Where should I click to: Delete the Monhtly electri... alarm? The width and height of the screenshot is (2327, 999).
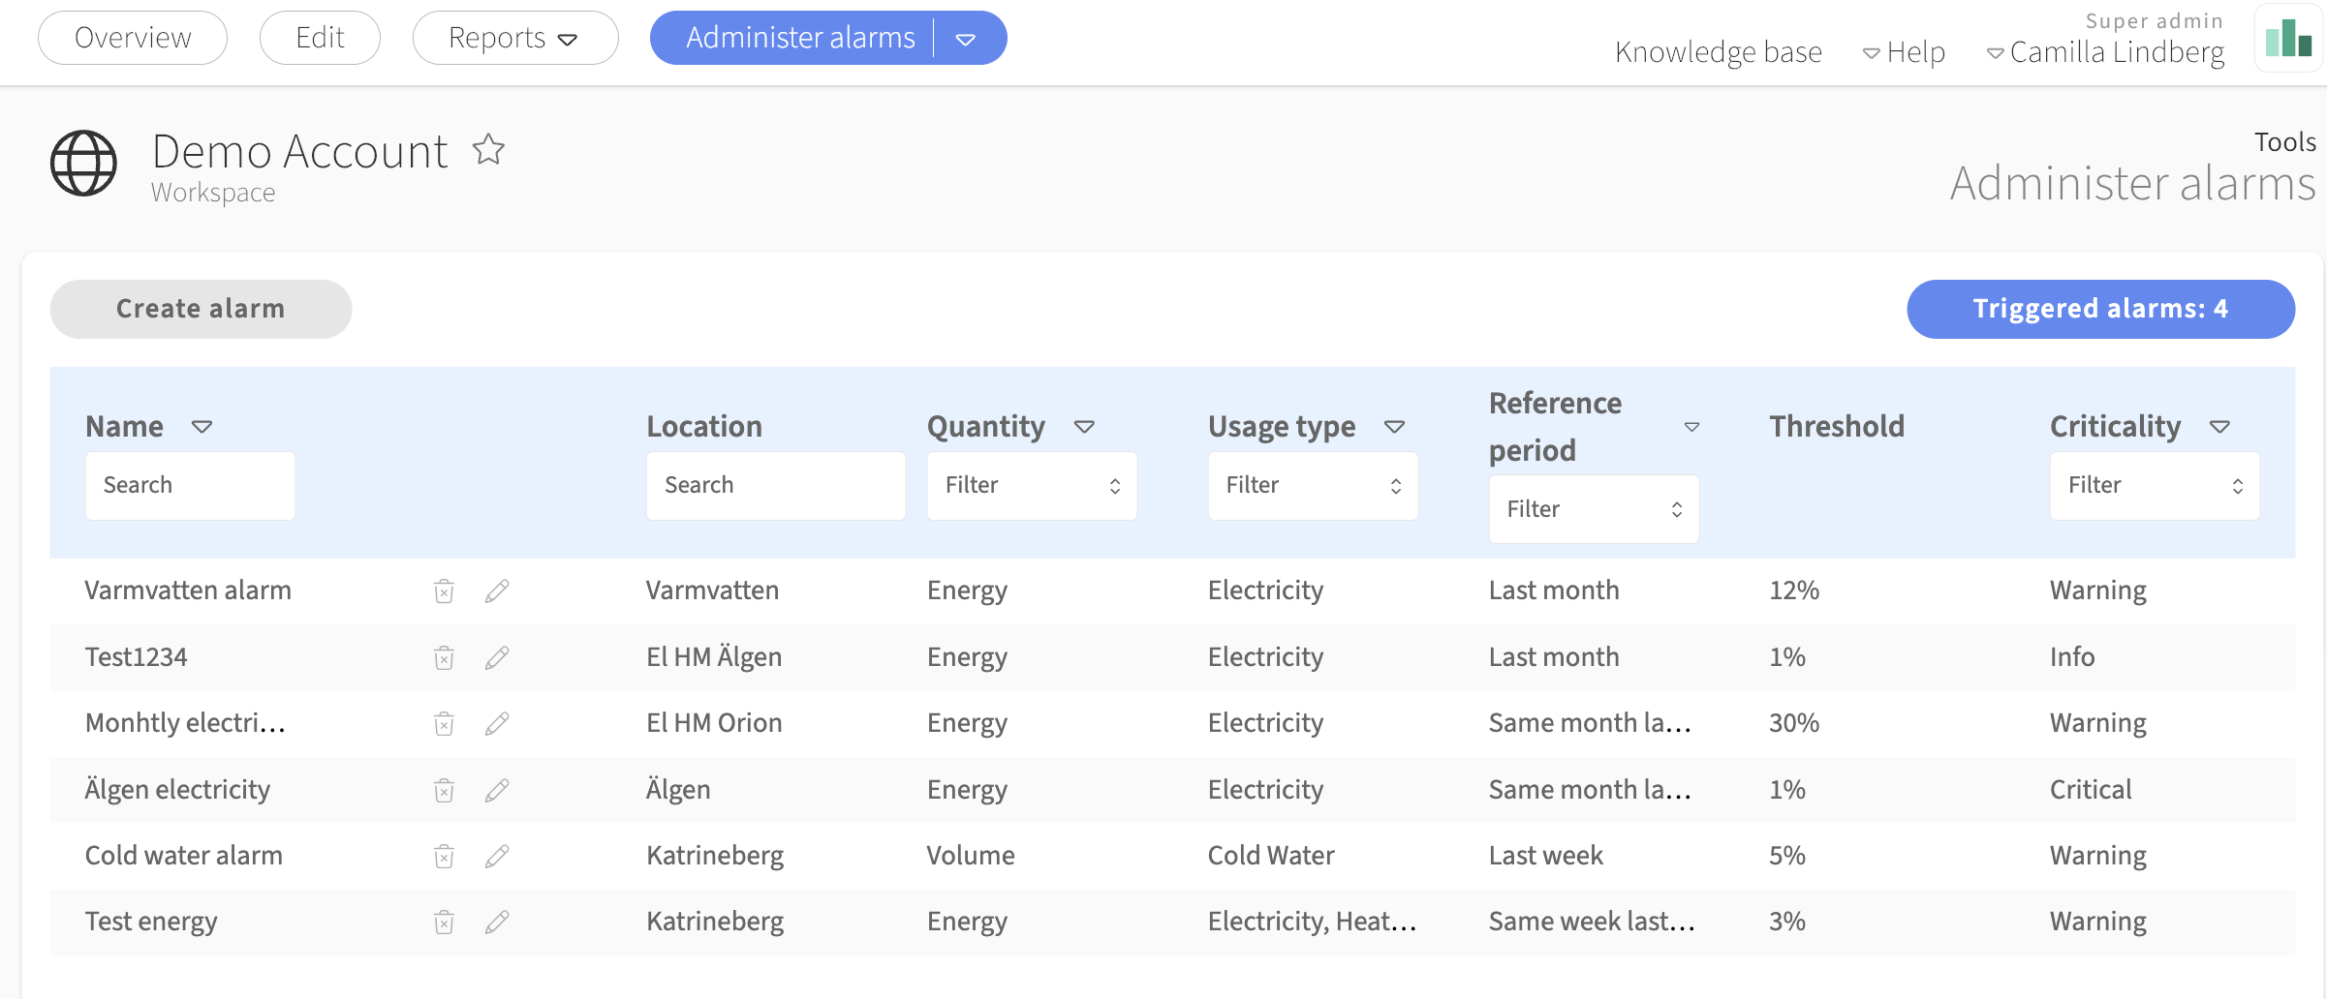tap(444, 723)
